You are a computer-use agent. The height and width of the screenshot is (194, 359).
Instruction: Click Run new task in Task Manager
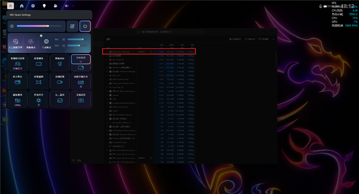[x=235, y=39]
